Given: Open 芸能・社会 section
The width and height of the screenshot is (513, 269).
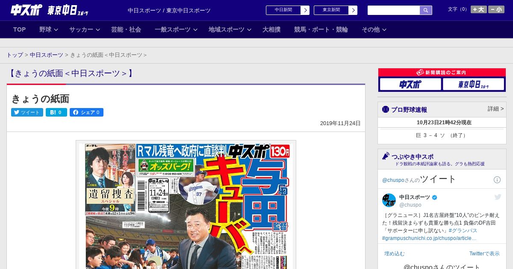Looking at the screenshot, I should (126, 29).
